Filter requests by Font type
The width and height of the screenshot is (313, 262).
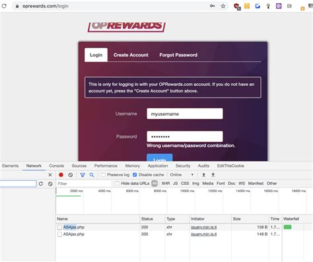221,183
